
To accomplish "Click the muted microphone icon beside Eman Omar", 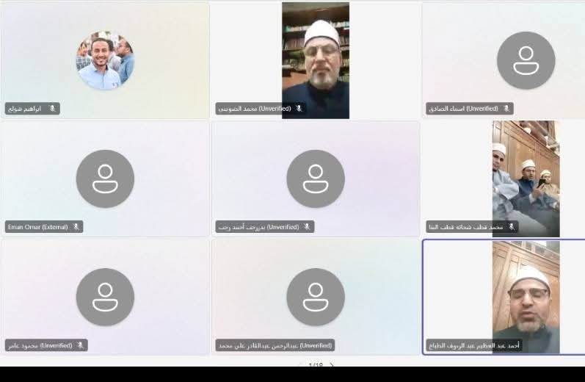I will pyautogui.click(x=76, y=227).
